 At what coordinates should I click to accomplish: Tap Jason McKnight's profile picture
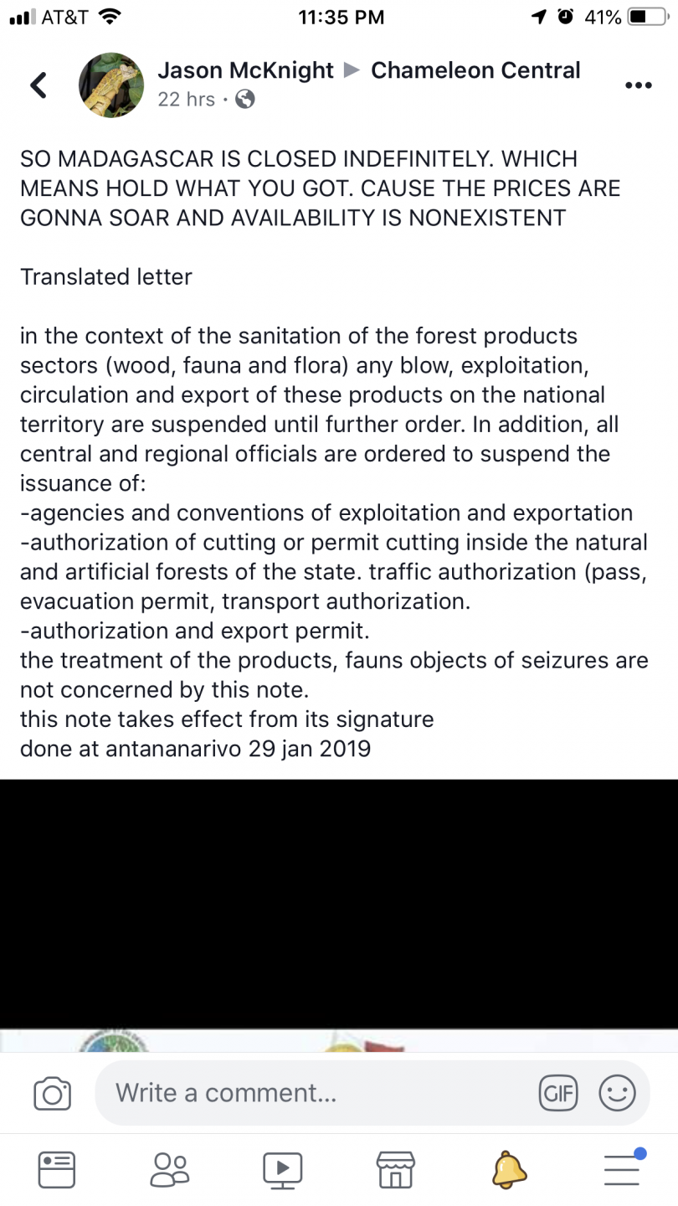pos(111,85)
